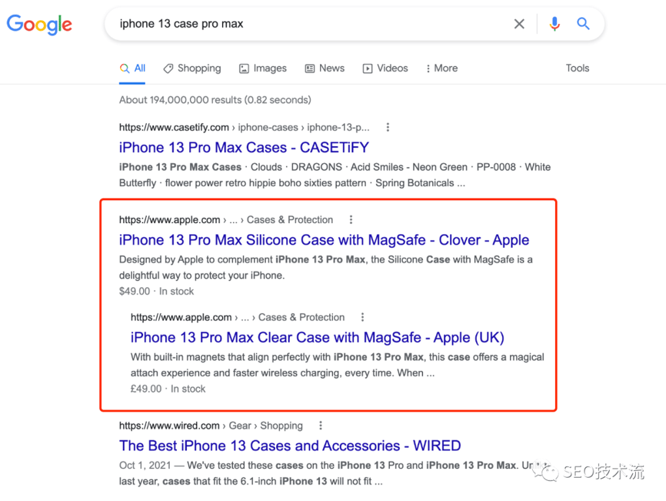
Task: Open options menu for the Apple Clear Case result
Action: (x=363, y=318)
